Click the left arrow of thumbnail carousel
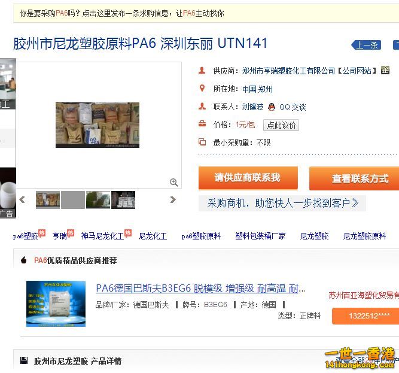The width and height of the screenshot is (399, 373). coord(22,200)
